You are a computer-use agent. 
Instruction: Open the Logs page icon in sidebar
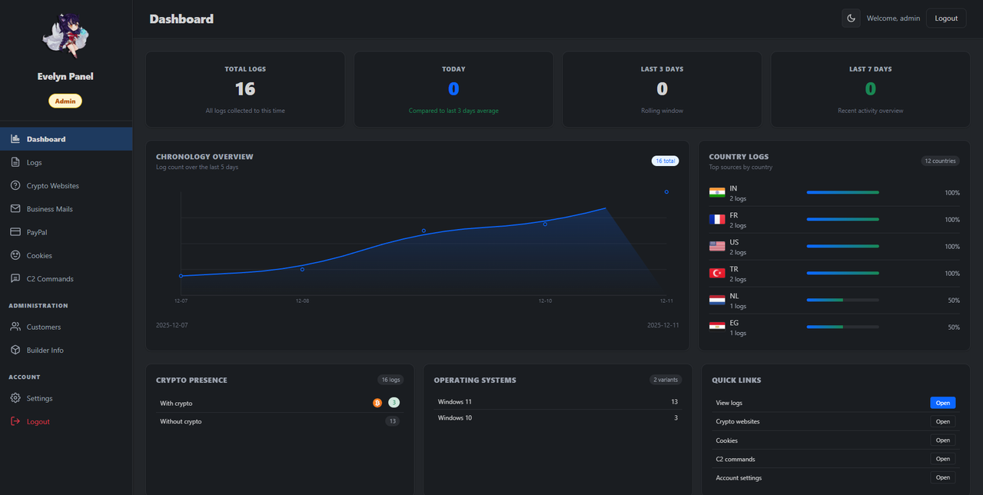tap(15, 162)
